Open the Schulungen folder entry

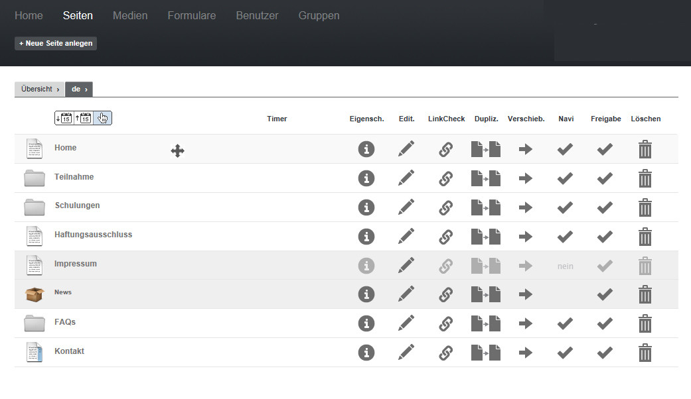coord(77,205)
